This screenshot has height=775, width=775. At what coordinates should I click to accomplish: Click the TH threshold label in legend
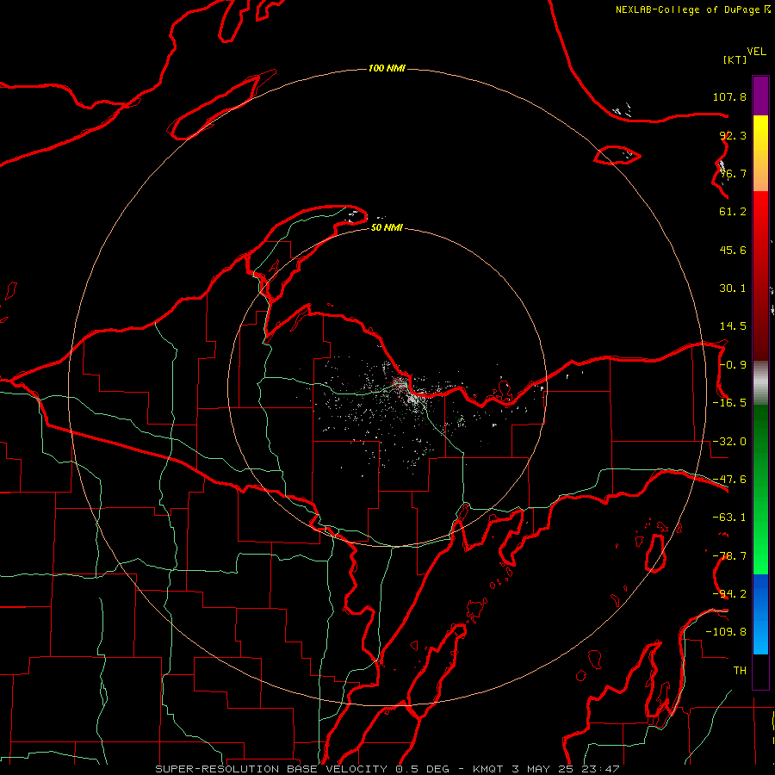(x=740, y=671)
